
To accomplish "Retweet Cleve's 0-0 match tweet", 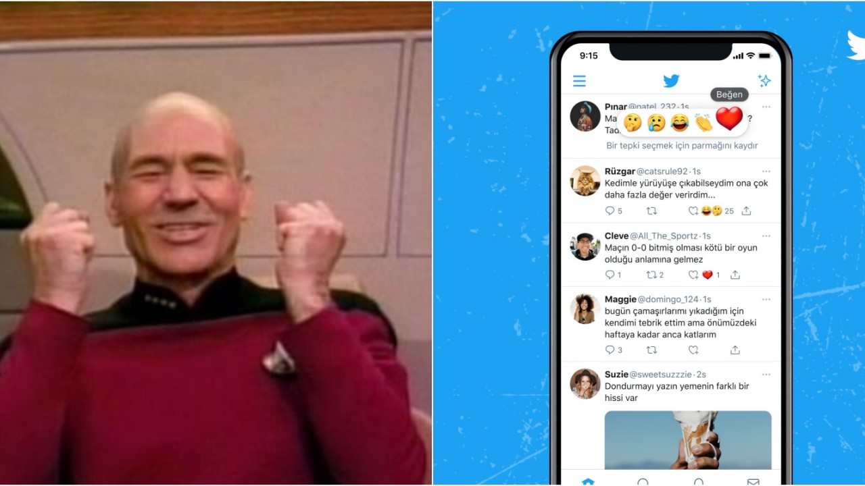I will click(x=651, y=275).
